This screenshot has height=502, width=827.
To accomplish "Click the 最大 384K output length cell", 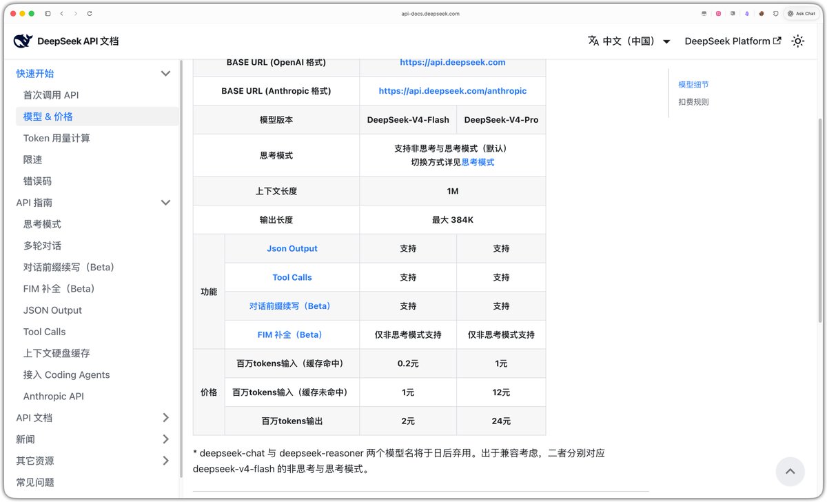I will [453, 220].
